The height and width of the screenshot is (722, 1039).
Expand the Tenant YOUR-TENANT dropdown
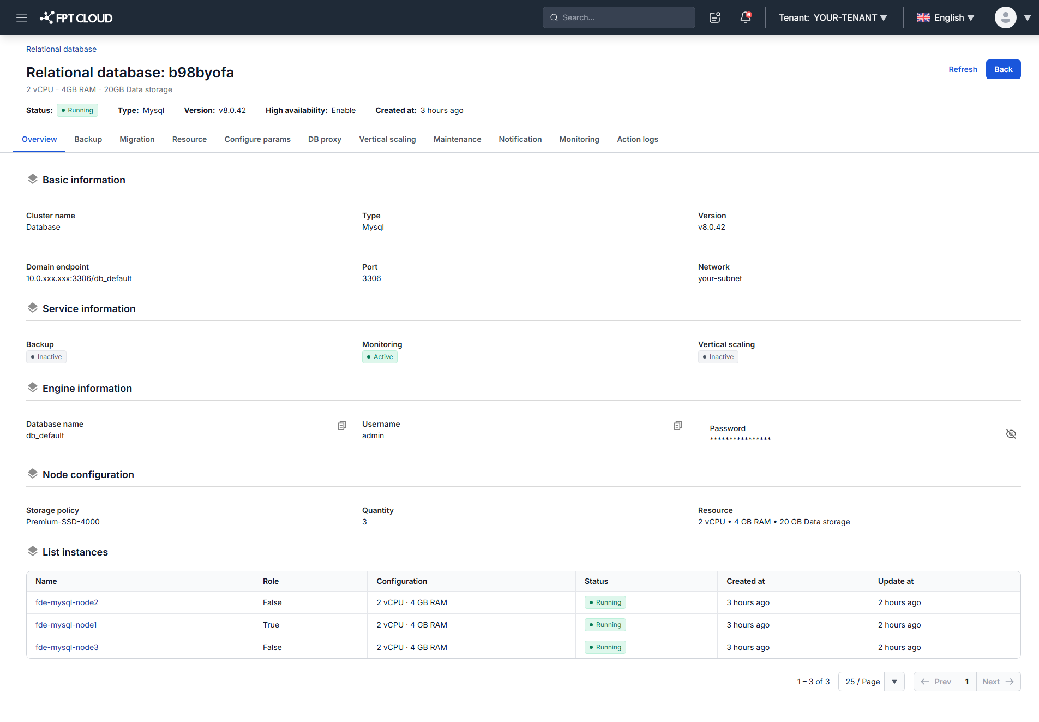[833, 17]
